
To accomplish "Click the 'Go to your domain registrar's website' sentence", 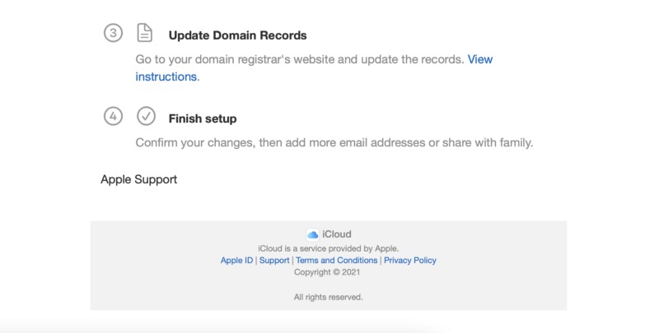I will coord(299,60).
